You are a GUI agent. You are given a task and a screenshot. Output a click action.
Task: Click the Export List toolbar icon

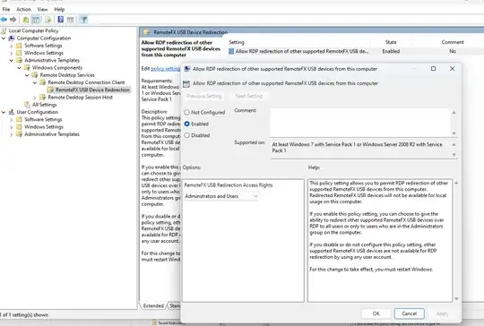tap(48, 20)
